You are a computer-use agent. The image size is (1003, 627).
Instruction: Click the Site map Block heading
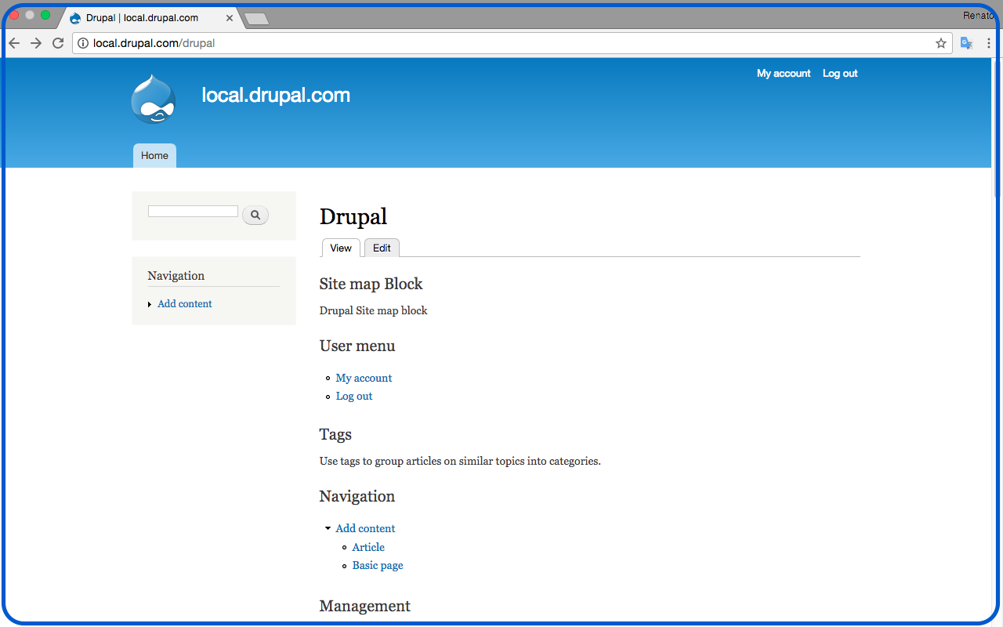click(x=371, y=284)
